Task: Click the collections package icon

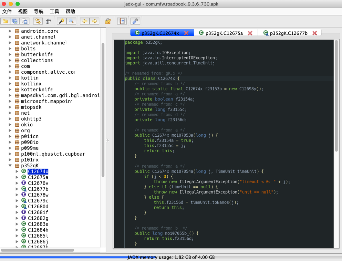Action: 17,60
